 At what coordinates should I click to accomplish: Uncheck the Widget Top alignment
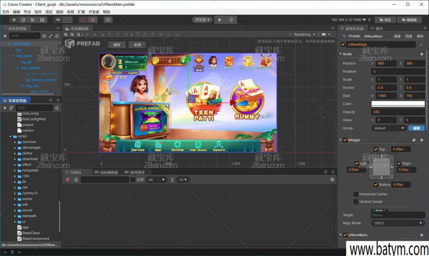pos(376,149)
